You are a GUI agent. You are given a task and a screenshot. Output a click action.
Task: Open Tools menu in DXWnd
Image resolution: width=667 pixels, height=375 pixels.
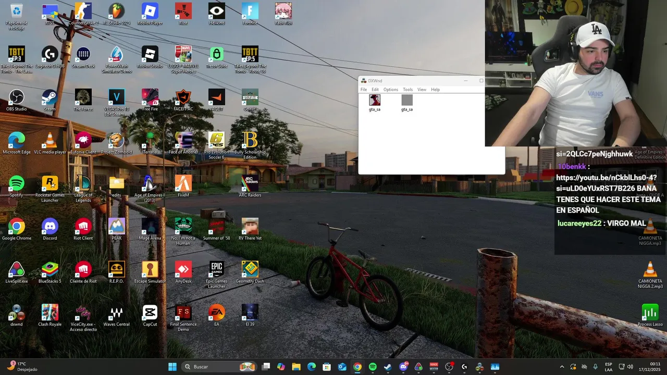tap(407, 90)
